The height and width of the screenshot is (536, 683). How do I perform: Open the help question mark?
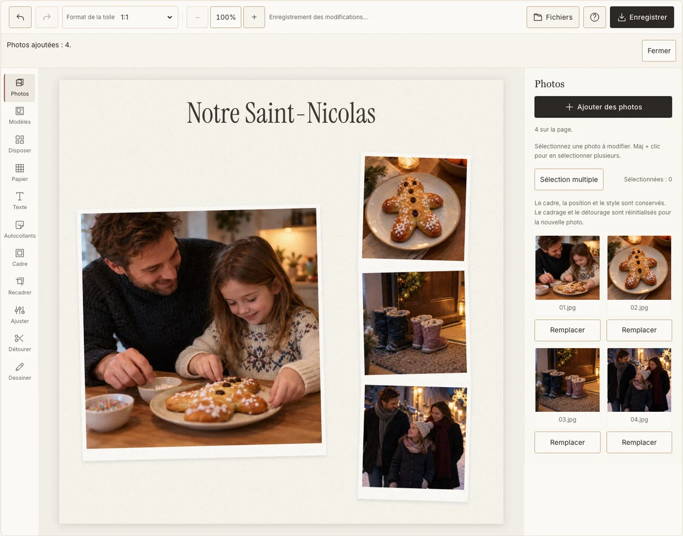click(594, 17)
